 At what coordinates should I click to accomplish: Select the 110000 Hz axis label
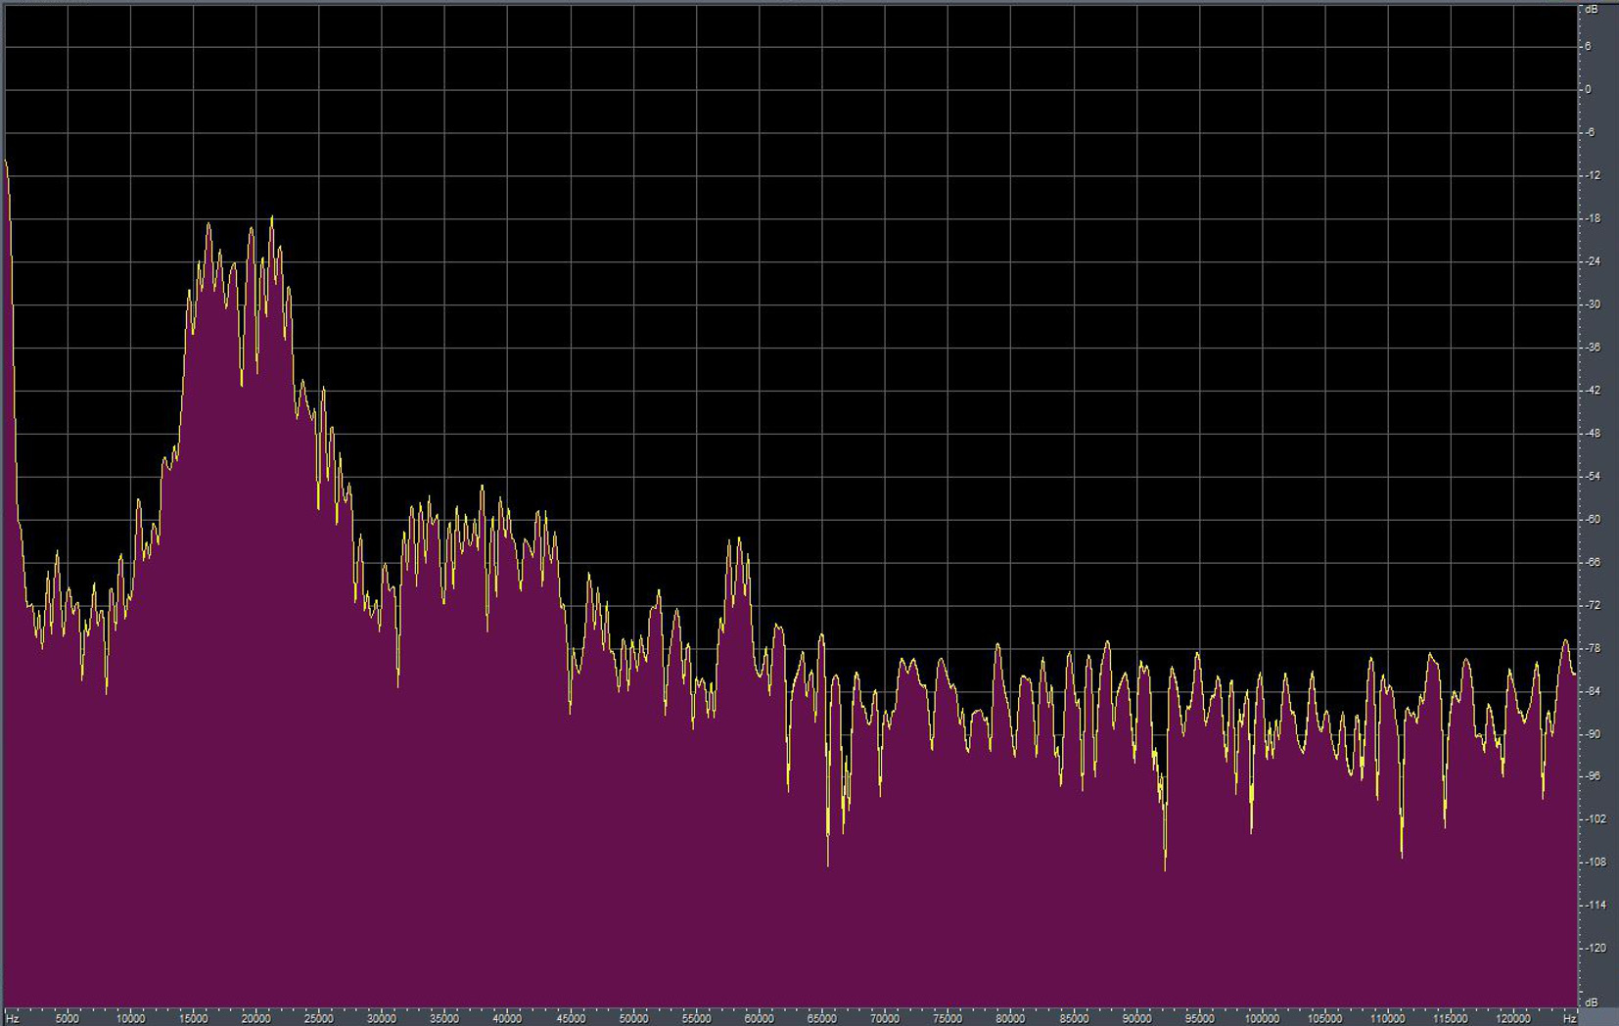coord(1388,1019)
